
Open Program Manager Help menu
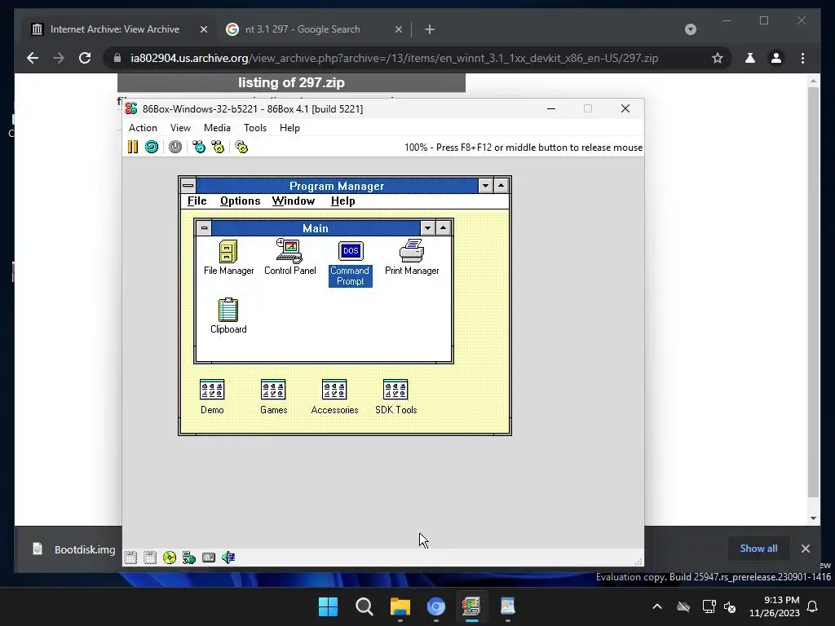[x=343, y=201]
